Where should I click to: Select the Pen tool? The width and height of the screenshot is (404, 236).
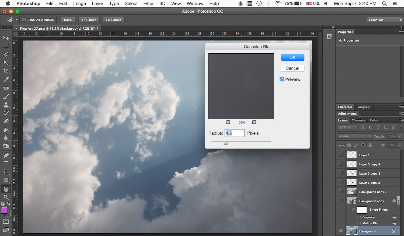click(x=6, y=155)
